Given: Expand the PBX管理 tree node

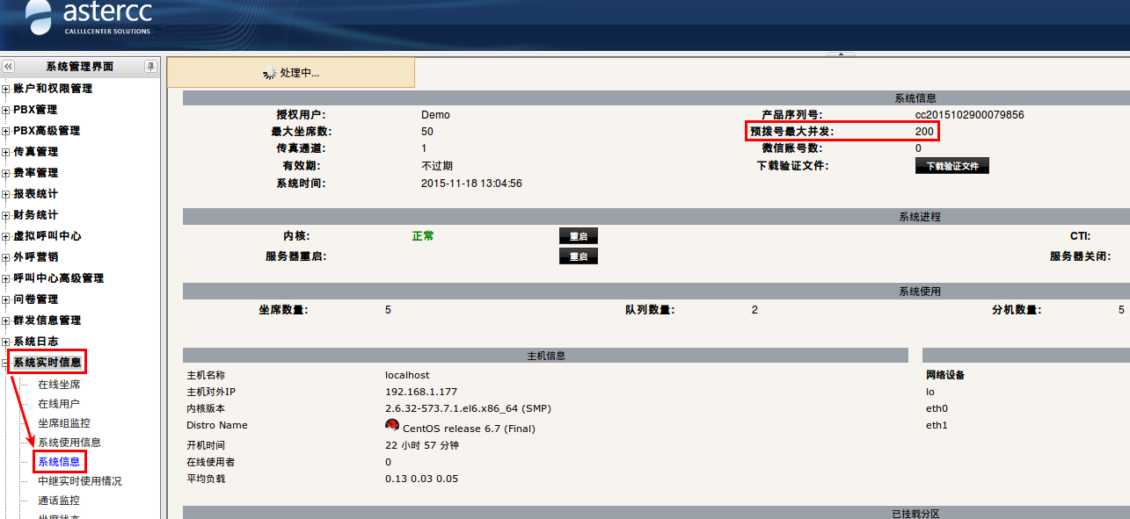Looking at the screenshot, I should coord(6,110).
